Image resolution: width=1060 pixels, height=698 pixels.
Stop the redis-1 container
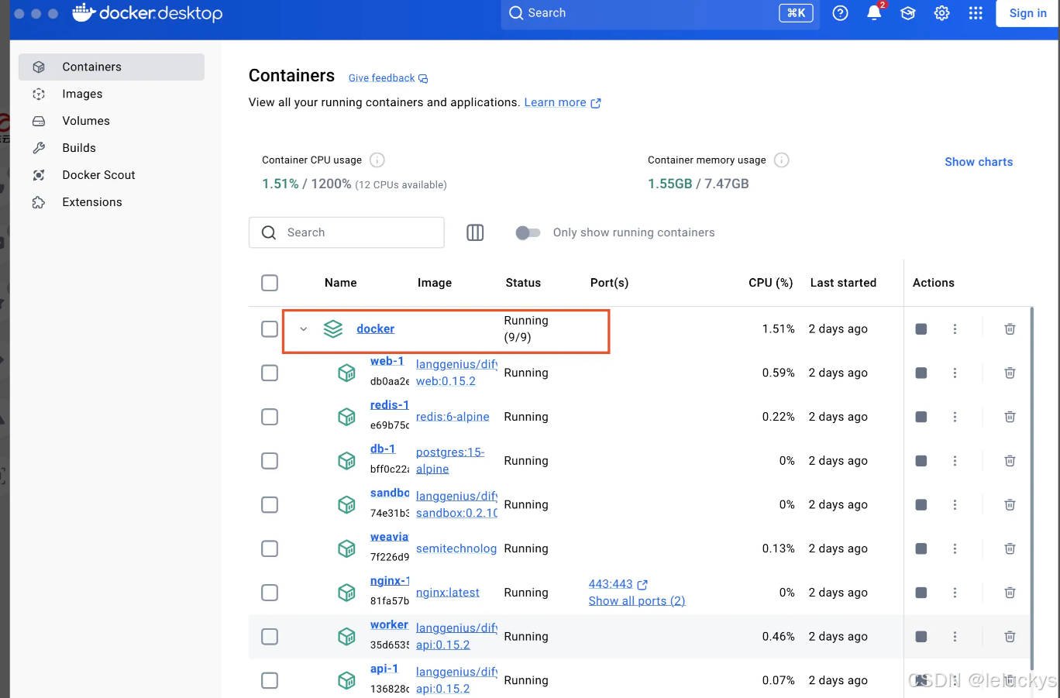[x=921, y=417]
